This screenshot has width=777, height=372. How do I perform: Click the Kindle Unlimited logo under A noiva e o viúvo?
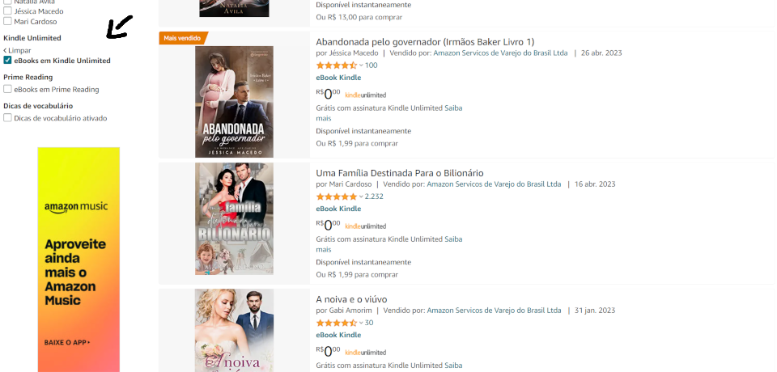click(365, 353)
